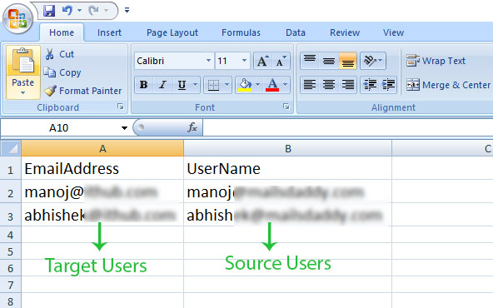Redo the last action
Viewport: 493px width, 308px height.
click(93, 11)
